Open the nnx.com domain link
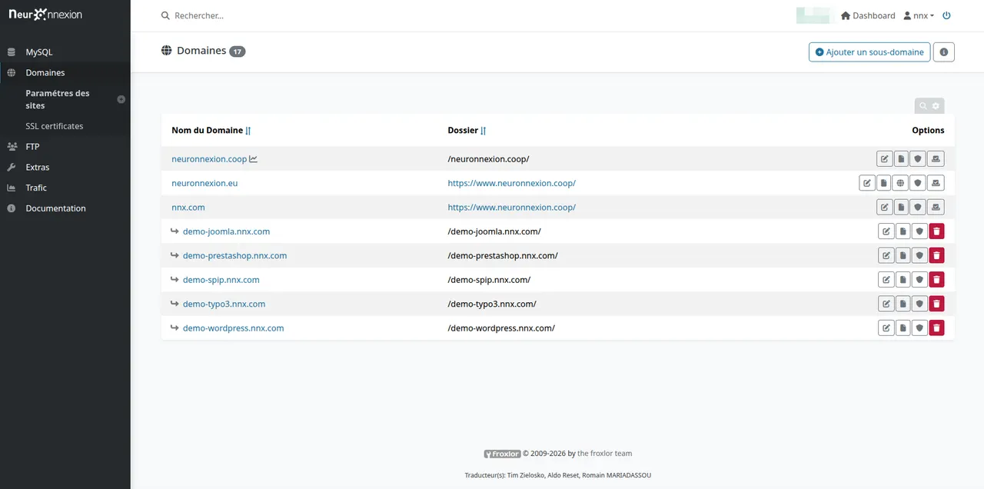984x489 pixels. pyautogui.click(x=188, y=207)
